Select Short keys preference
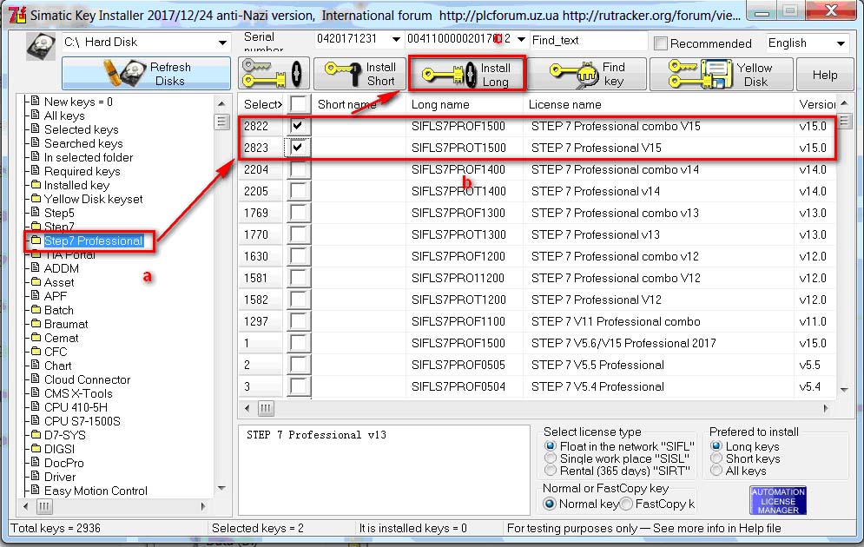This screenshot has width=864, height=547. click(716, 458)
